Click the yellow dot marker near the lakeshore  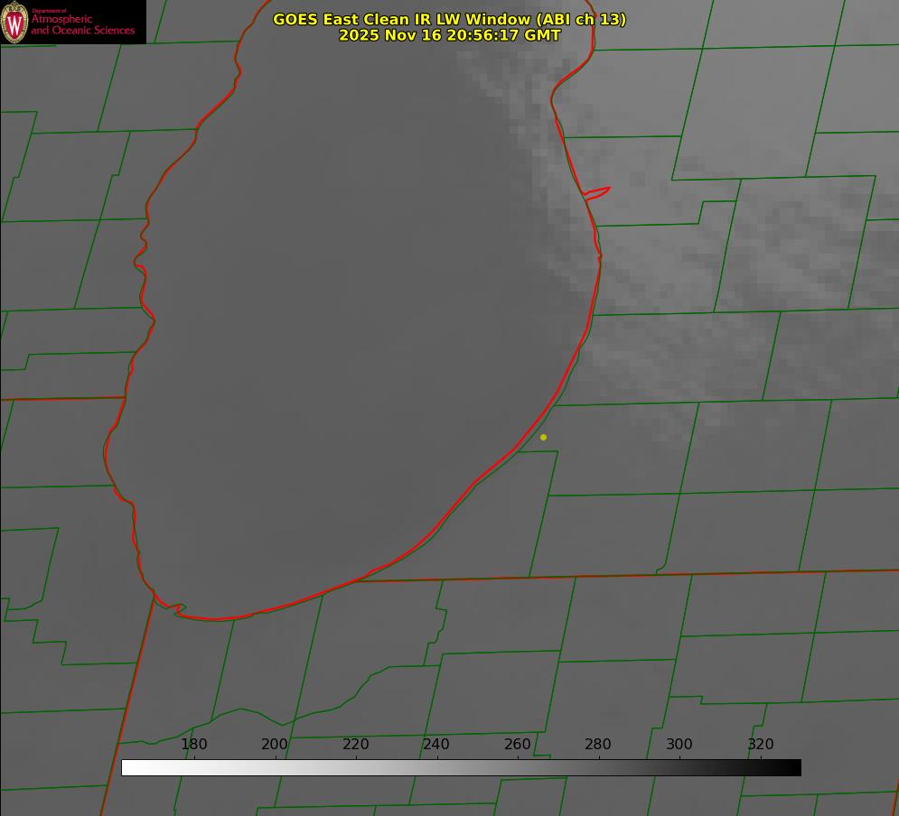coord(543,437)
